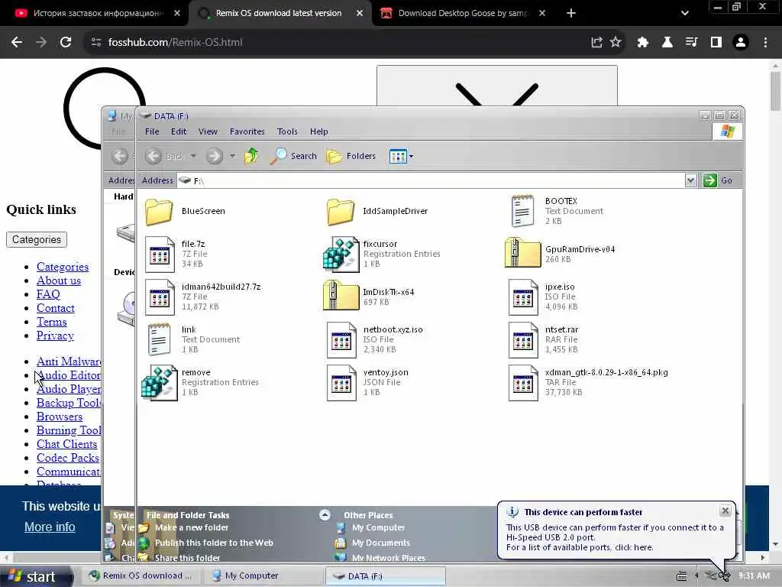Click the More info cookie link
This screenshot has height=587, width=782.
point(50,527)
